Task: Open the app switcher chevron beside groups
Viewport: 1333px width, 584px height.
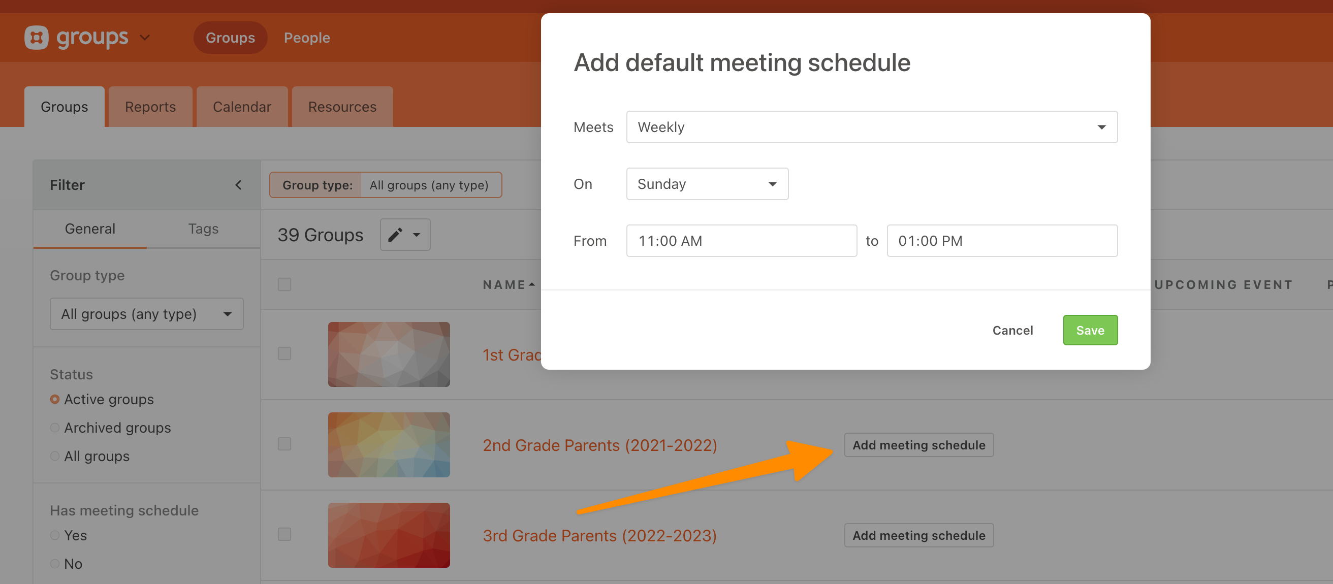Action: (145, 38)
